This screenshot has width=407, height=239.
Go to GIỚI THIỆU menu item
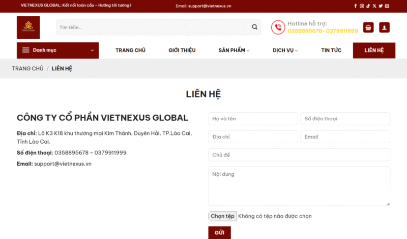[x=182, y=50]
